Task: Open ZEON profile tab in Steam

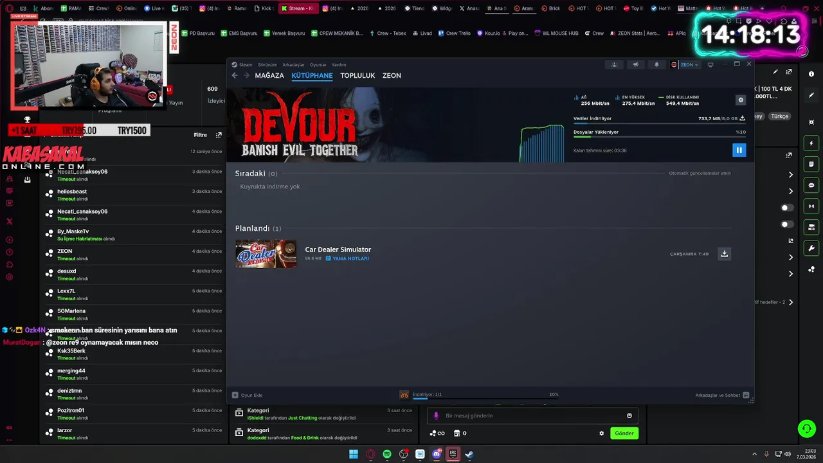Action: pyautogui.click(x=392, y=75)
